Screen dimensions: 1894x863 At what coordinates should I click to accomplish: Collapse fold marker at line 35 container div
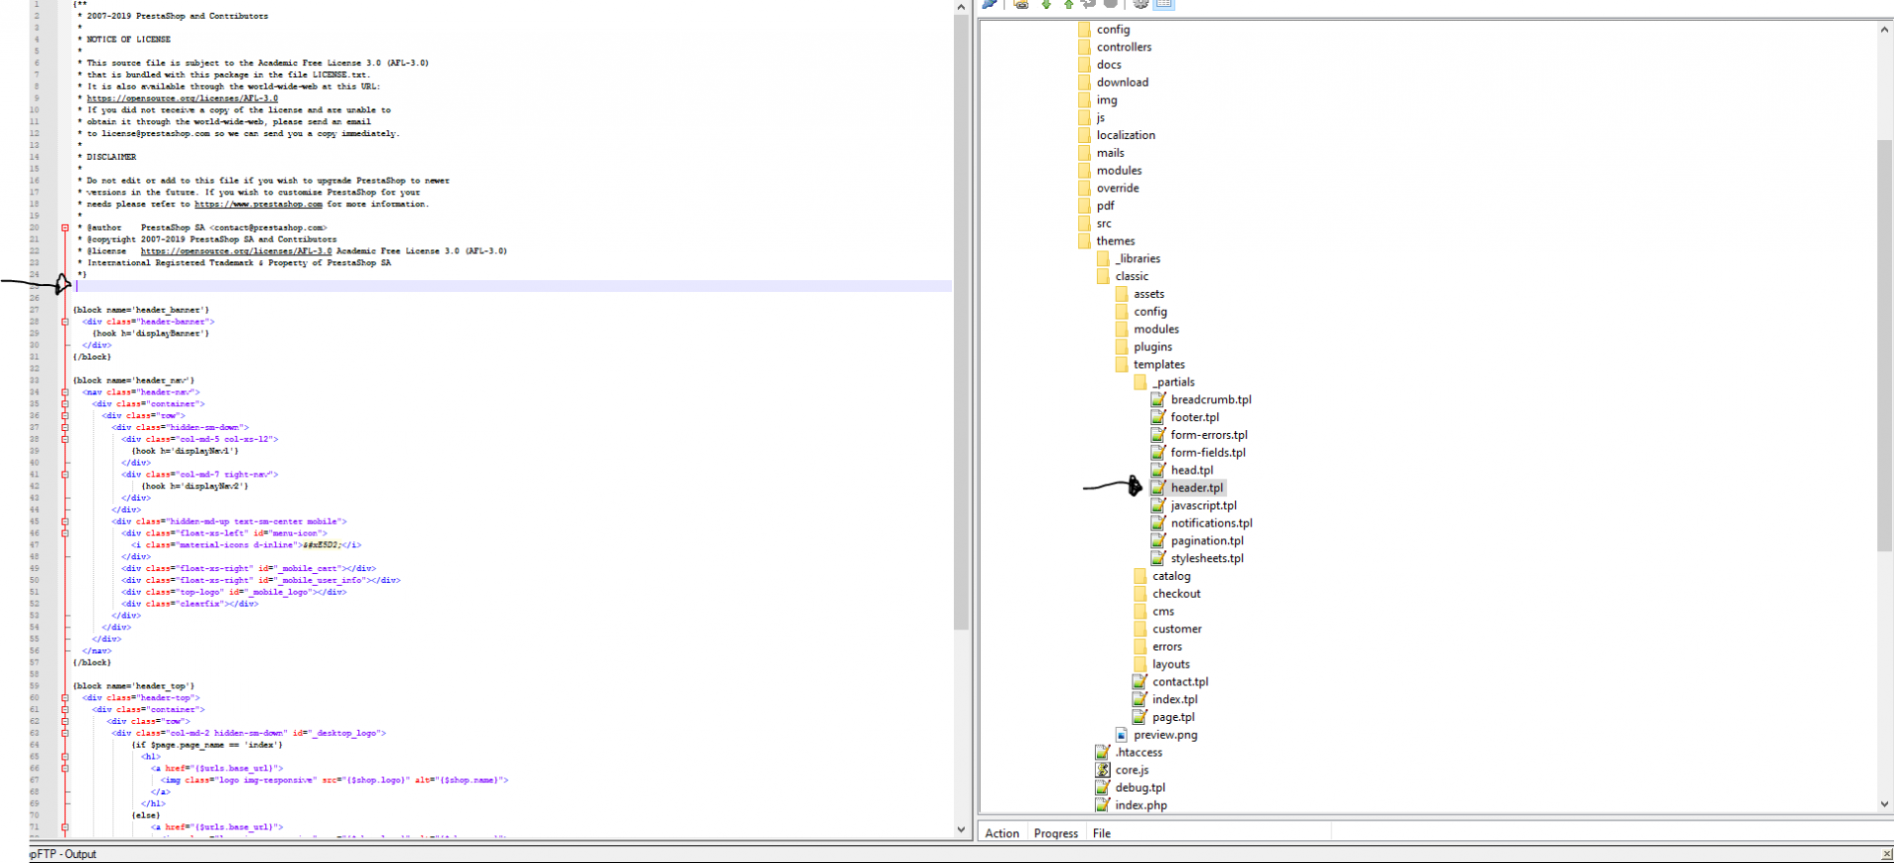[65, 403]
